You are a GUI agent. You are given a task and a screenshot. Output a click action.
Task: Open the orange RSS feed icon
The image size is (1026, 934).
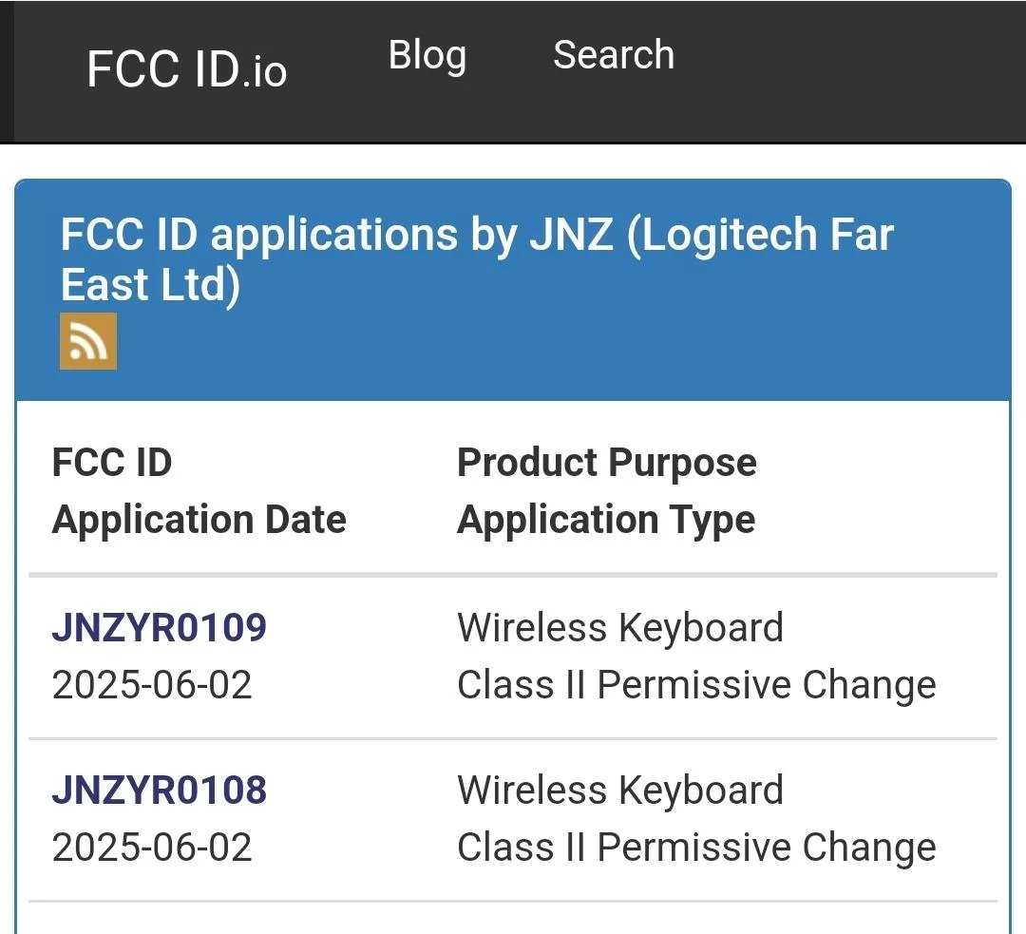point(88,340)
